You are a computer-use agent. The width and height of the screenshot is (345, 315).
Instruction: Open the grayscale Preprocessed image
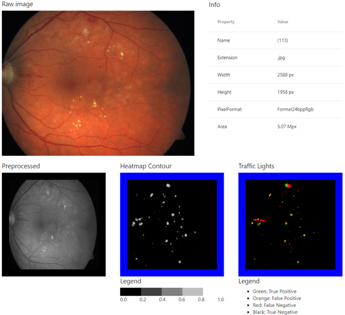(54, 224)
